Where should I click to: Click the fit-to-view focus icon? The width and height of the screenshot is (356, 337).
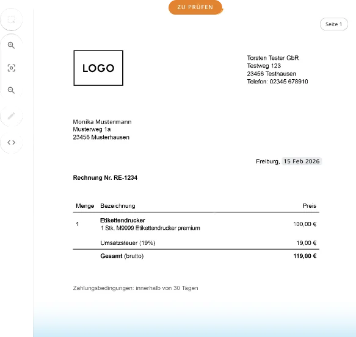pos(12,68)
